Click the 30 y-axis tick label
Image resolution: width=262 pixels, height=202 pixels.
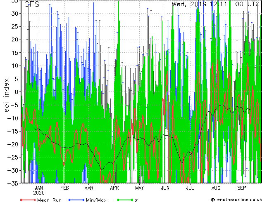tap(15, 14)
